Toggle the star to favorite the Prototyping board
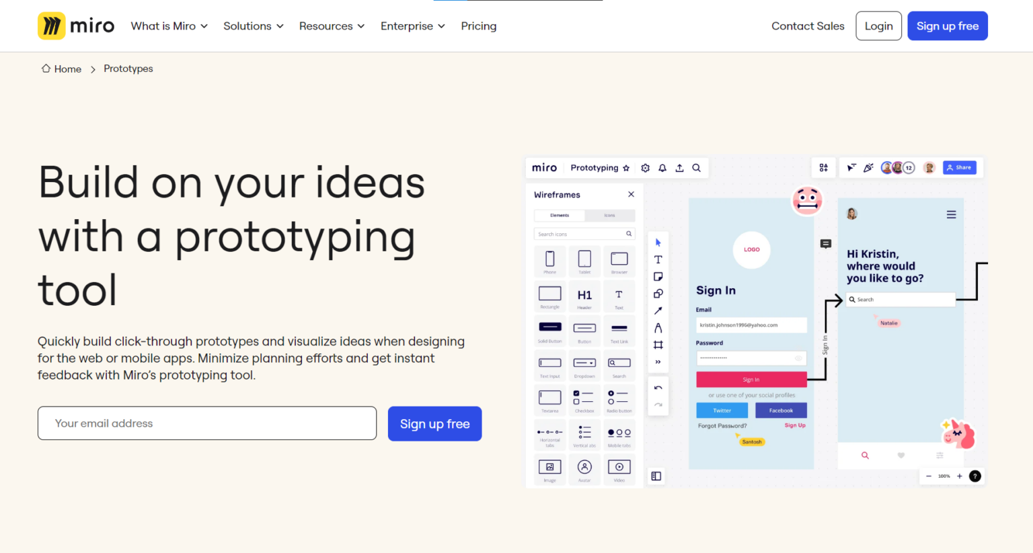Image resolution: width=1033 pixels, height=553 pixels. (x=626, y=168)
